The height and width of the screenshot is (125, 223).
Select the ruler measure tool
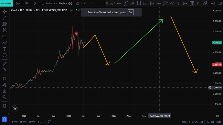[5, 64]
